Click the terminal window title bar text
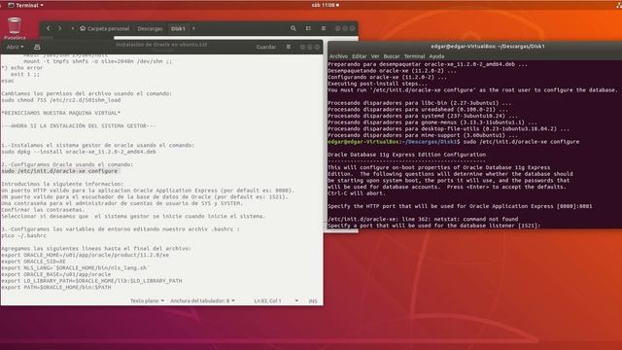The height and width of the screenshot is (350, 622). (488, 47)
